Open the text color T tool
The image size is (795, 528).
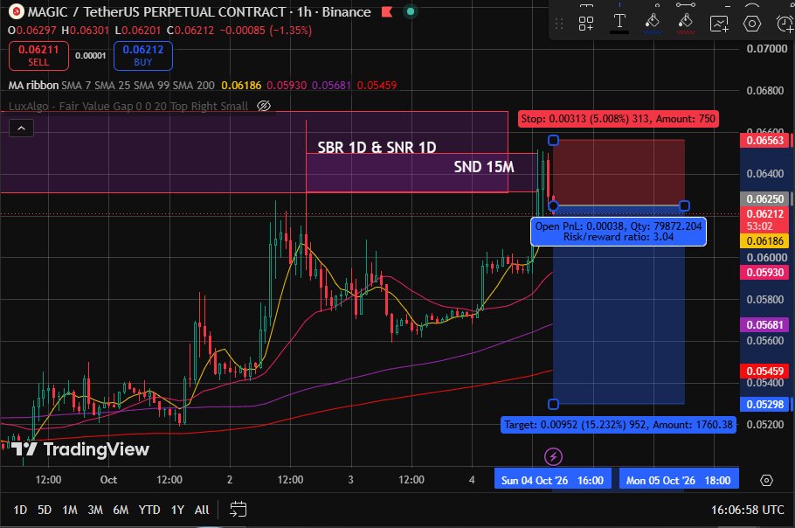click(619, 23)
